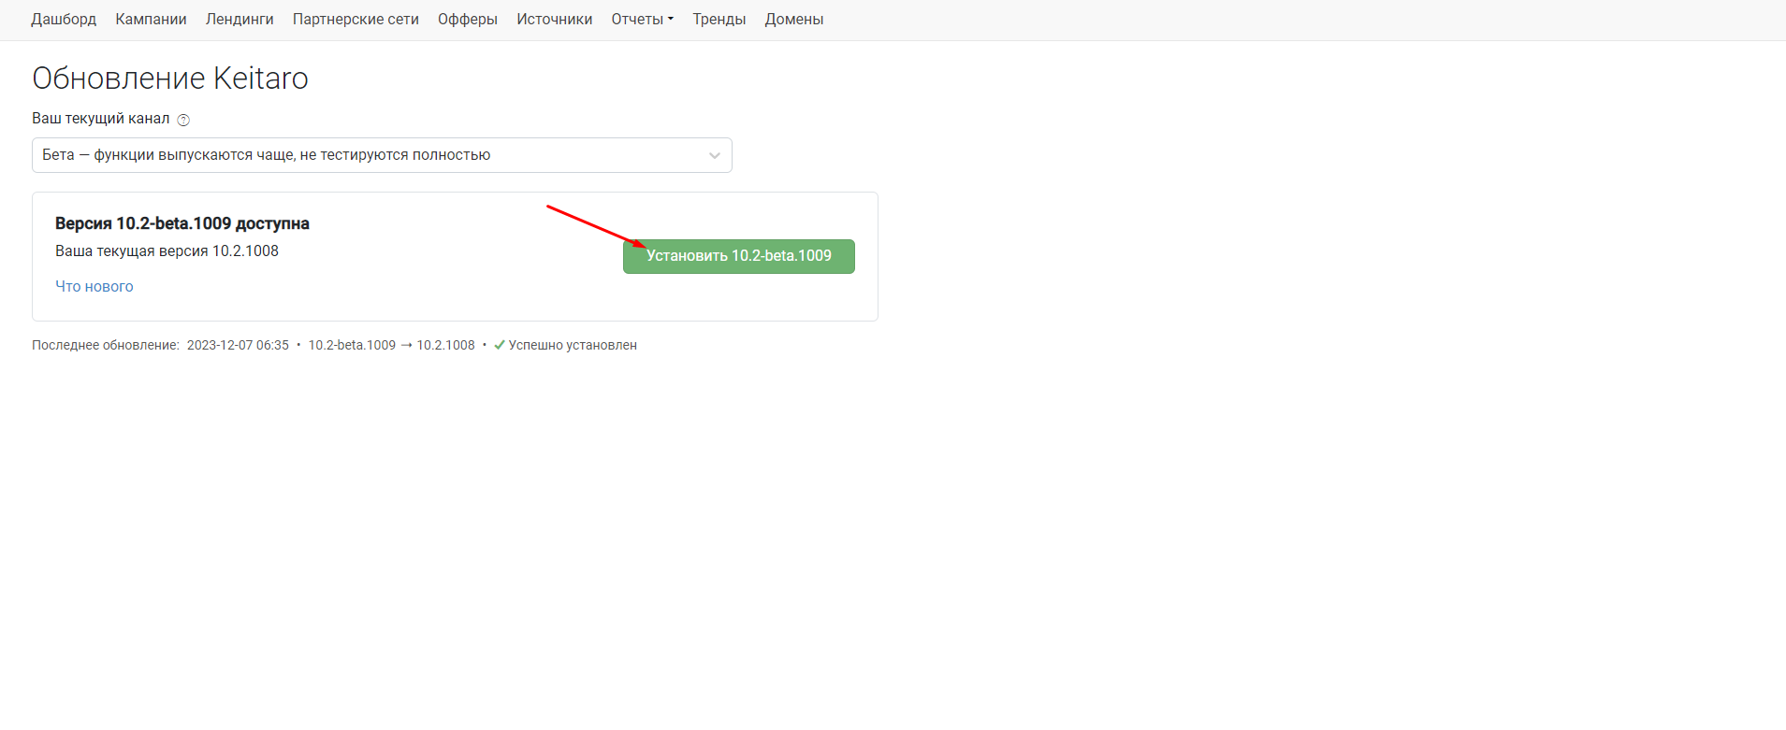The height and width of the screenshot is (730, 1786).
Task: Click the Версия 10.2-beta.1009 доступна heading
Action: 182,223
